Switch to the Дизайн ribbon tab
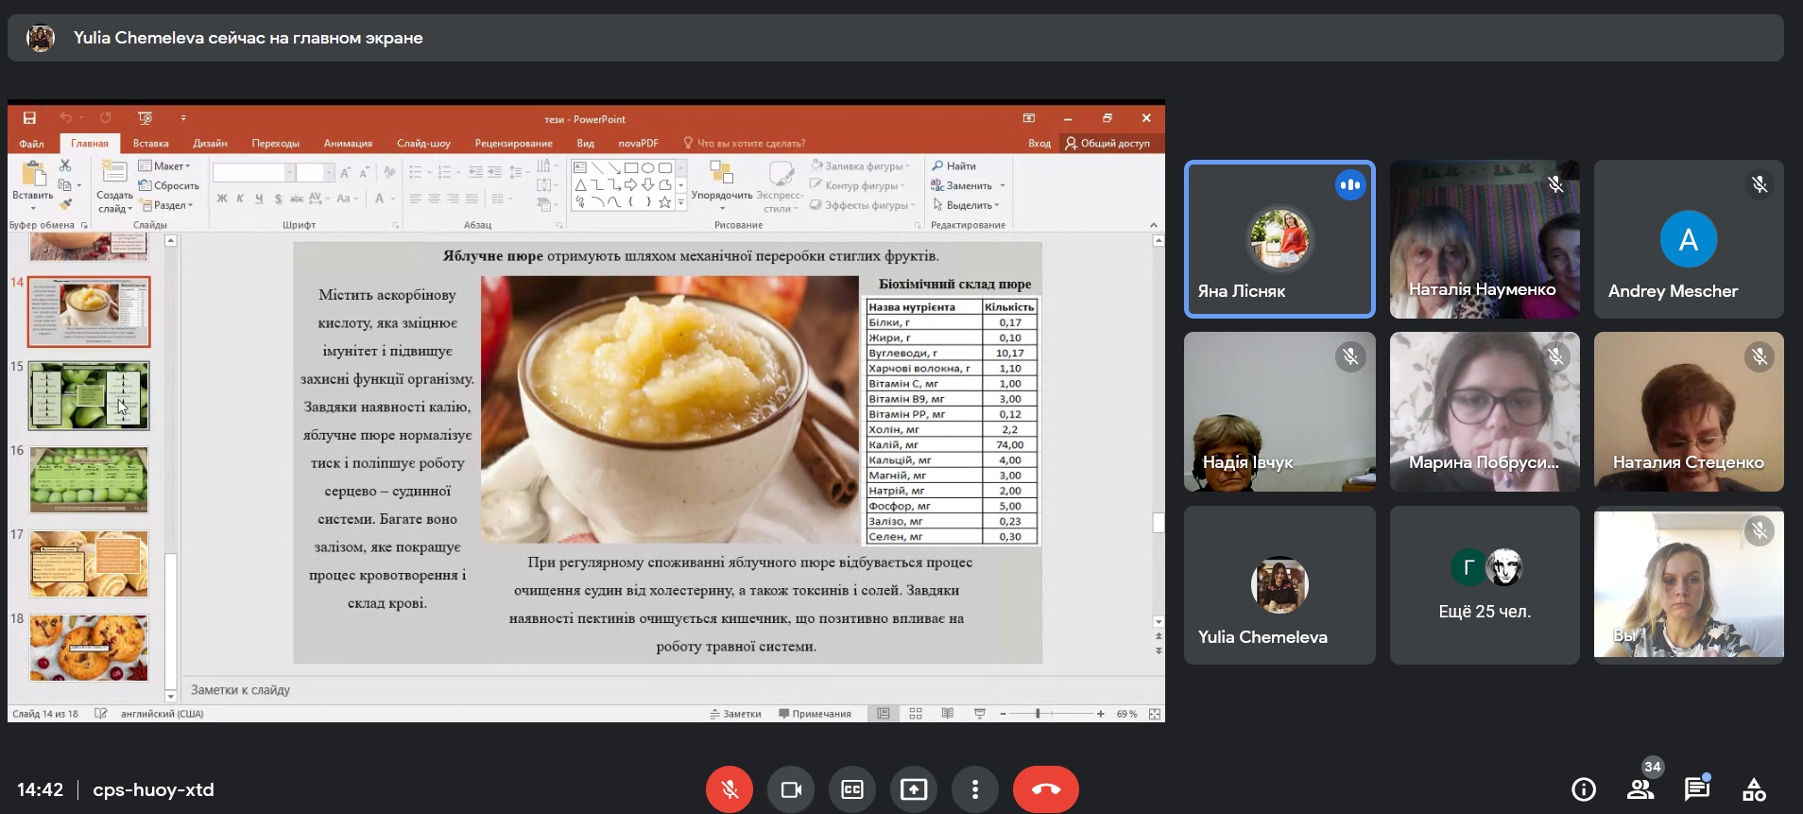1803x814 pixels. tap(210, 144)
